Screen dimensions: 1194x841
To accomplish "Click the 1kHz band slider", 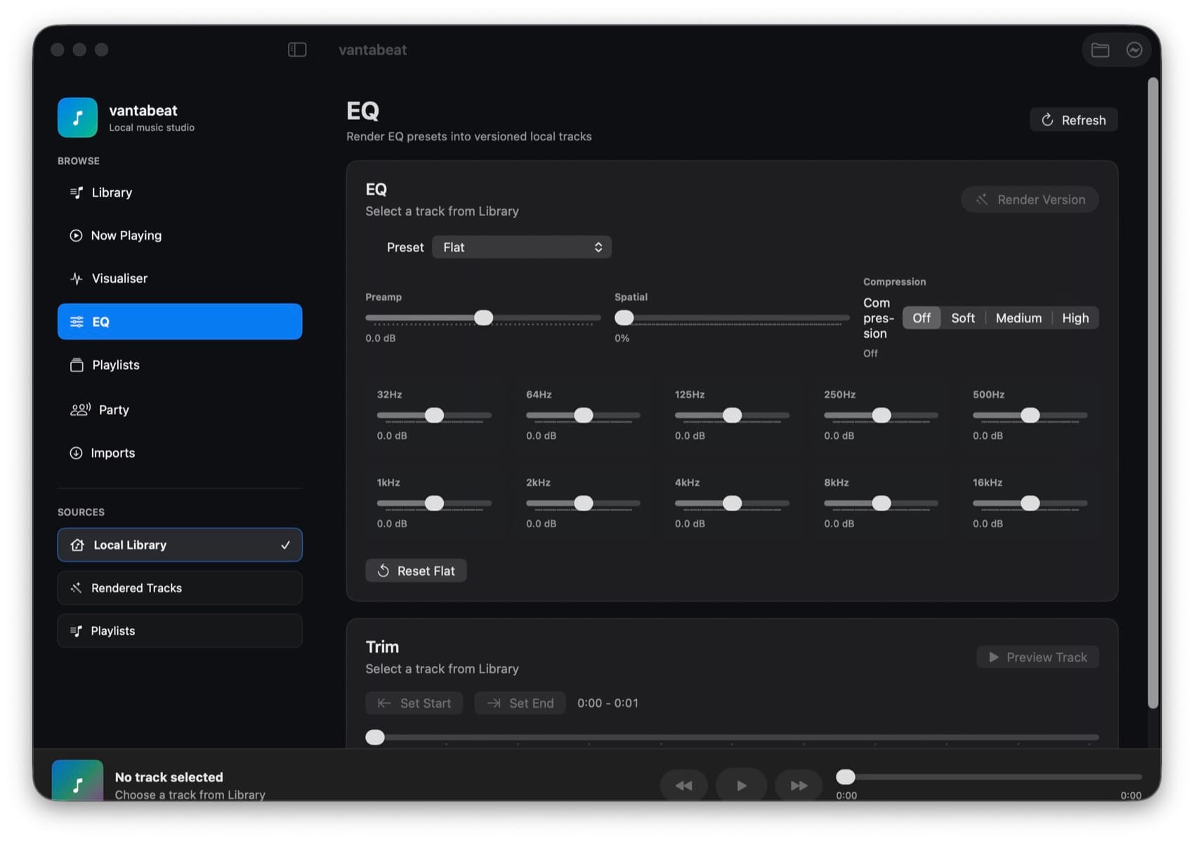I will [x=434, y=503].
